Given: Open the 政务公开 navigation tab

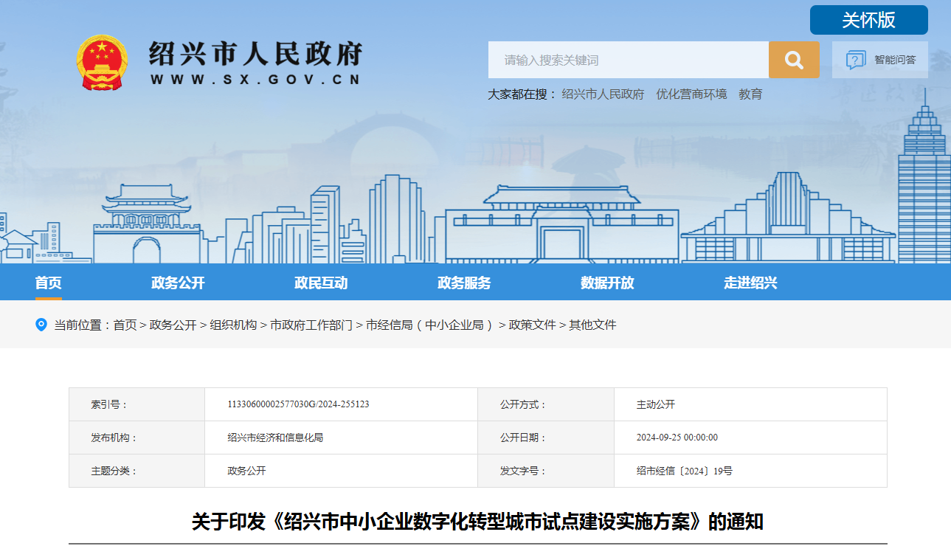Looking at the screenshot, I should [178, 283].
